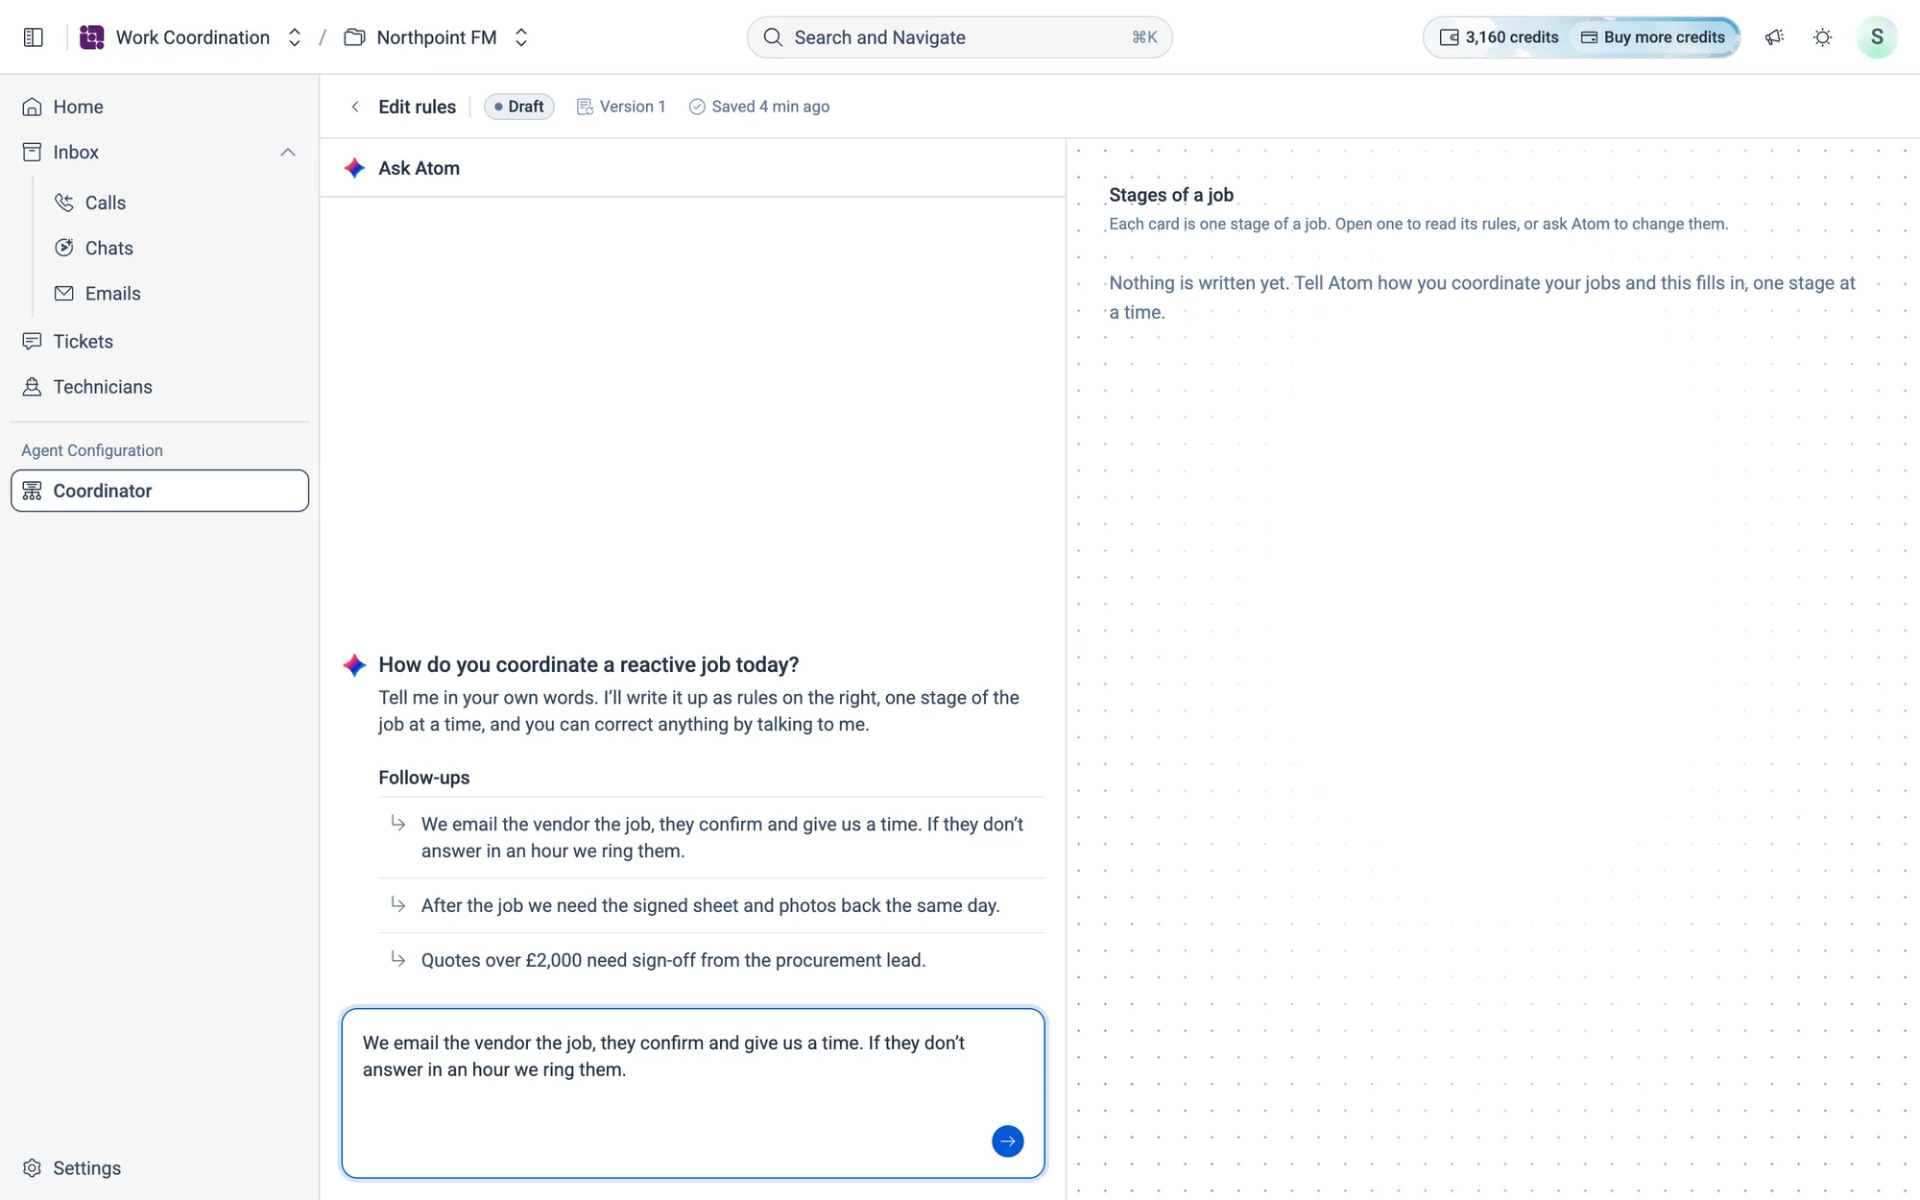This screenshot has width=1920, height=1200.
Task: Go to Home in sidebar
Action: (159, 107)
